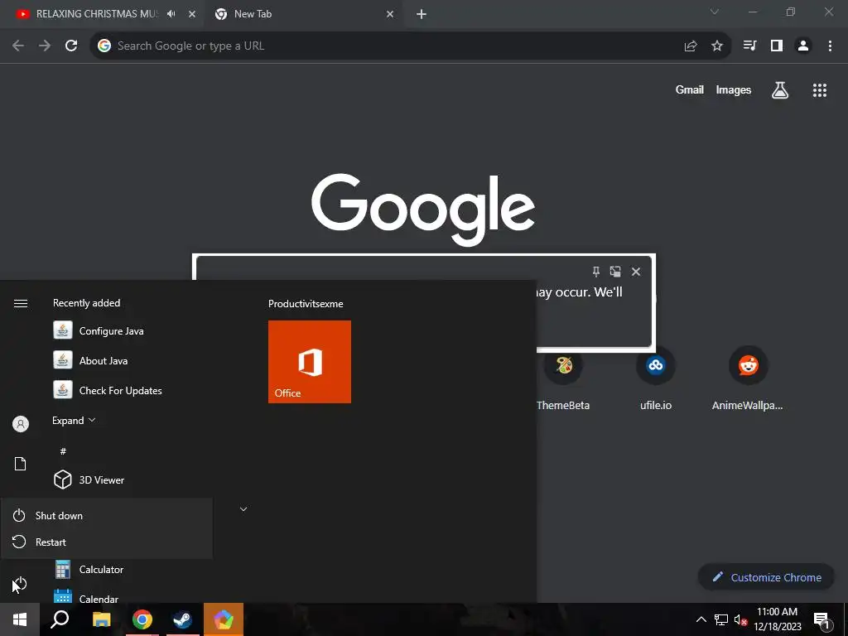848x636 pixels.
Task: Open AnimeWallpa... shortcut
Action: click(x=748, y=379)
